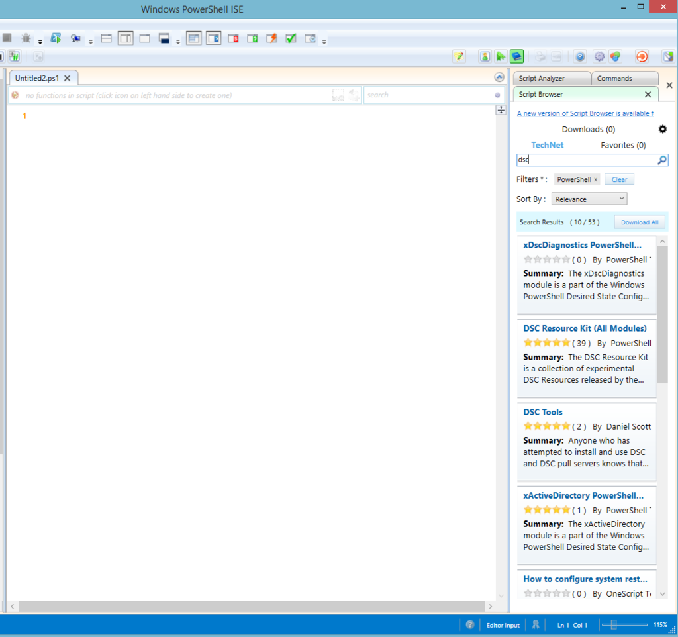The width and height of the screenshot is (678, 637).
Task: Click the Download All button
Action: coord(640,222)
